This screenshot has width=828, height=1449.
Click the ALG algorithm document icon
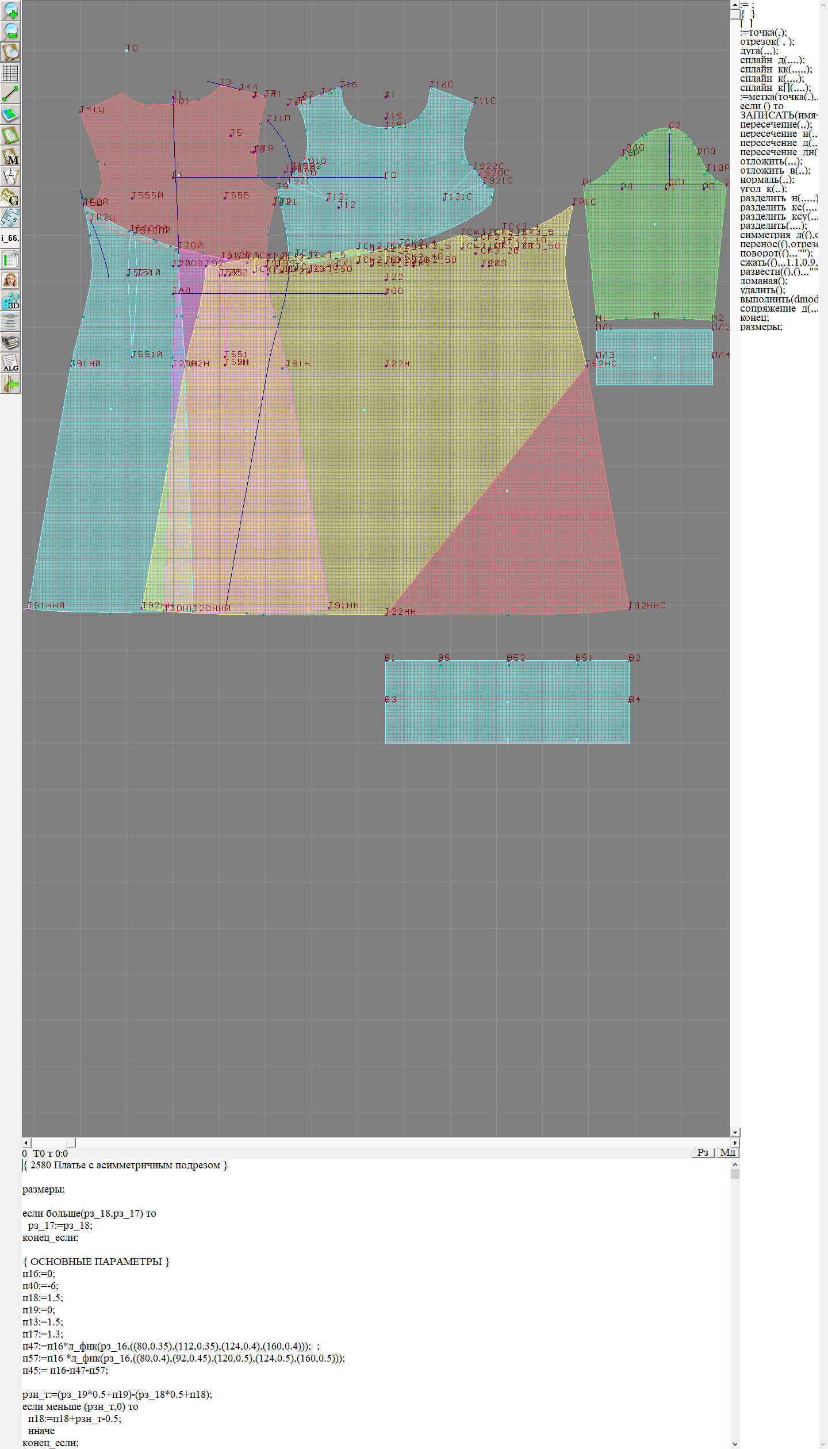(10, 363)
